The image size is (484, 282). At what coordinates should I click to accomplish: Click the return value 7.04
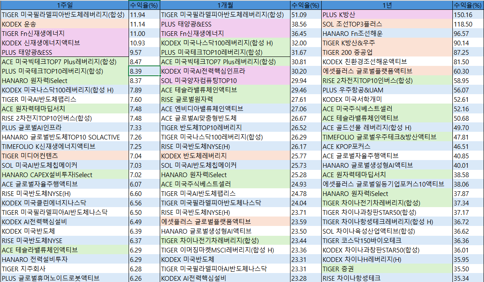click(144, 156)
